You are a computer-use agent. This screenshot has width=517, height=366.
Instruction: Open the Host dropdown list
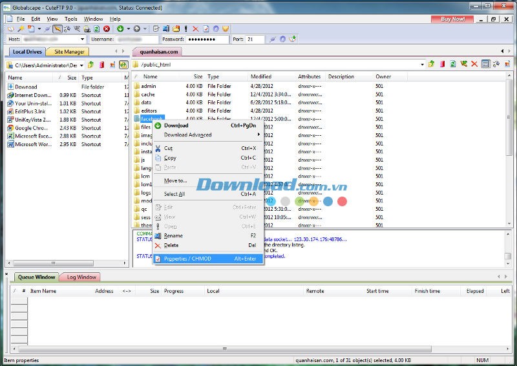pos(82,39)
